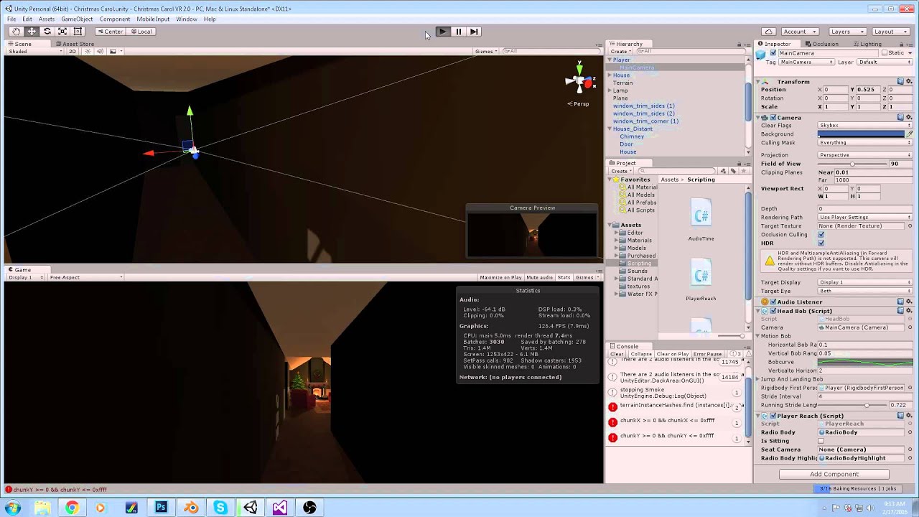This screenshot has height=517, width=919.
Task: Open the GameObject menu
Action: pyautogui.click(x=77, y=19)
